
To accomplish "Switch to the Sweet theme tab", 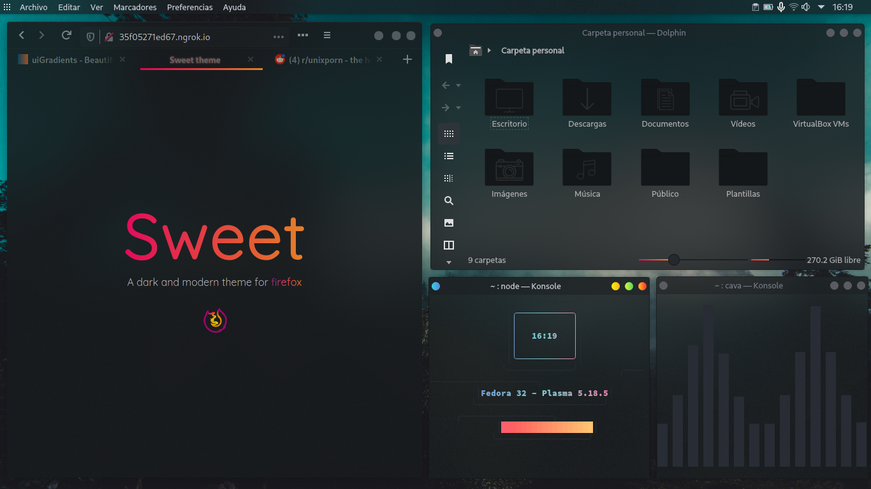I will coord(201,60).
